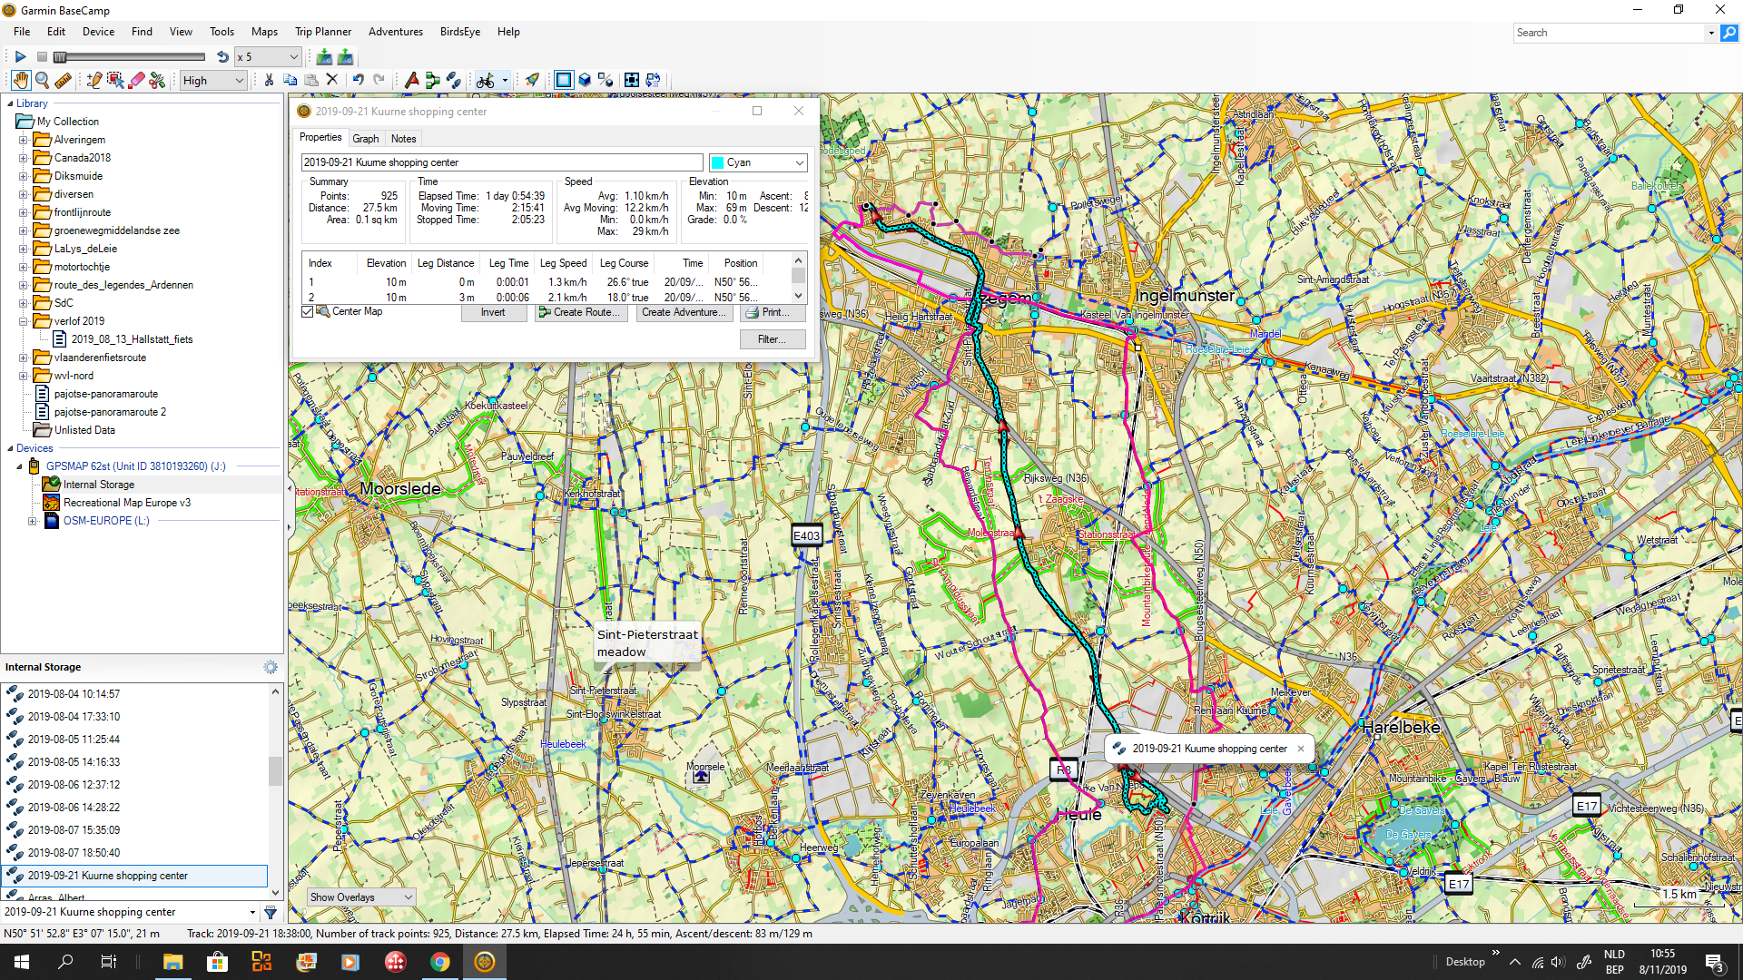The width and height of the screenshot is (1743, 980).
Task: Select Recreational Map Europe v3
Action: tap(126, 503)
